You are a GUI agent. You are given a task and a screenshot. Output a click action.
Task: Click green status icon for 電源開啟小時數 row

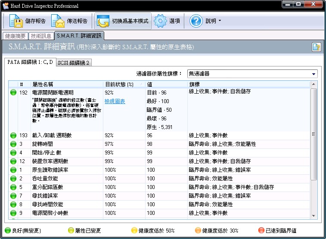[13, 213]
